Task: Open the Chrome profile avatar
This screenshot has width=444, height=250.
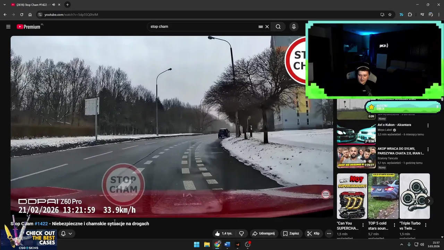Action: pos(430,15)
